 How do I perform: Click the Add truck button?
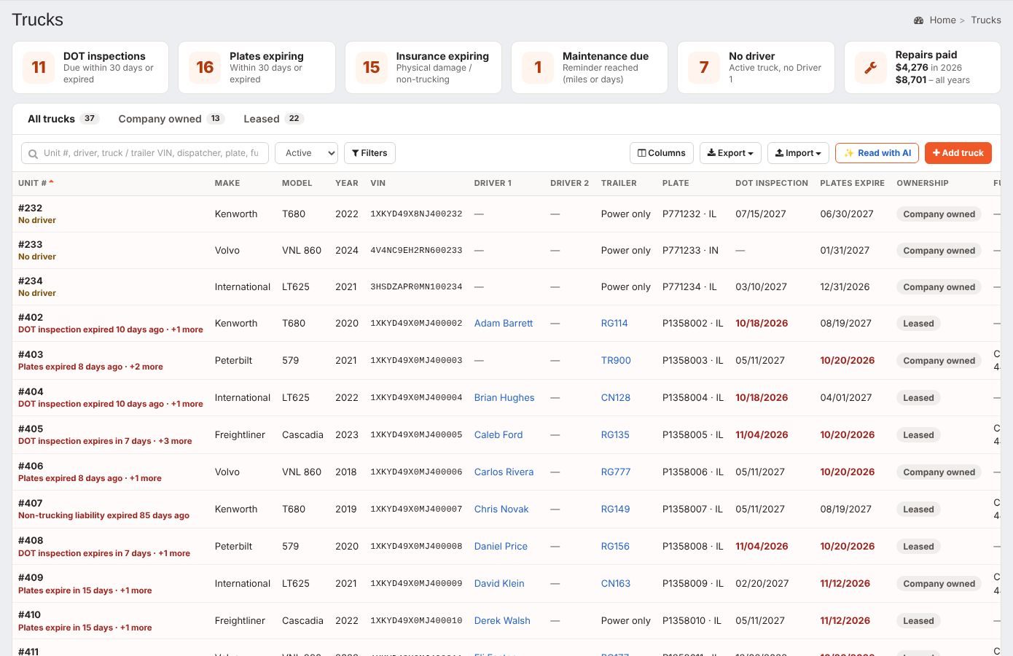958,153
